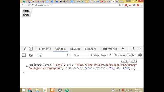
Task: Click the Crear button
Action: (x=26, y=15)
